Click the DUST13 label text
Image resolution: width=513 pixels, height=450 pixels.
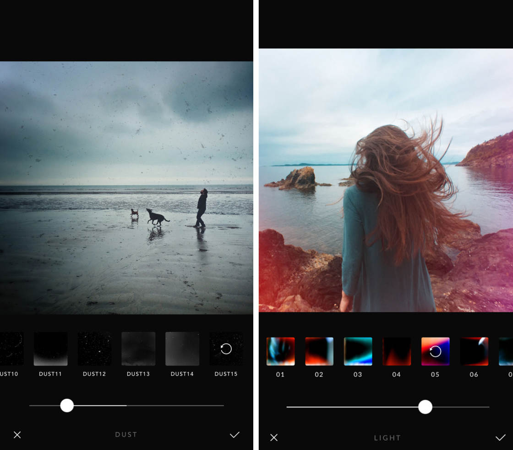point(138,374)
